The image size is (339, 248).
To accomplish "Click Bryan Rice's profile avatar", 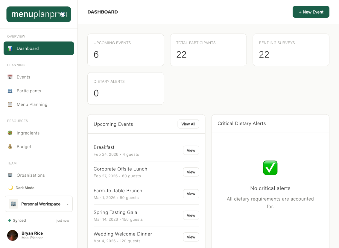I will pos(12,235).
